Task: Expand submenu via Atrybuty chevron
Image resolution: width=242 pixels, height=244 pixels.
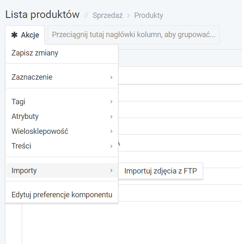Action: coord(111,116)
